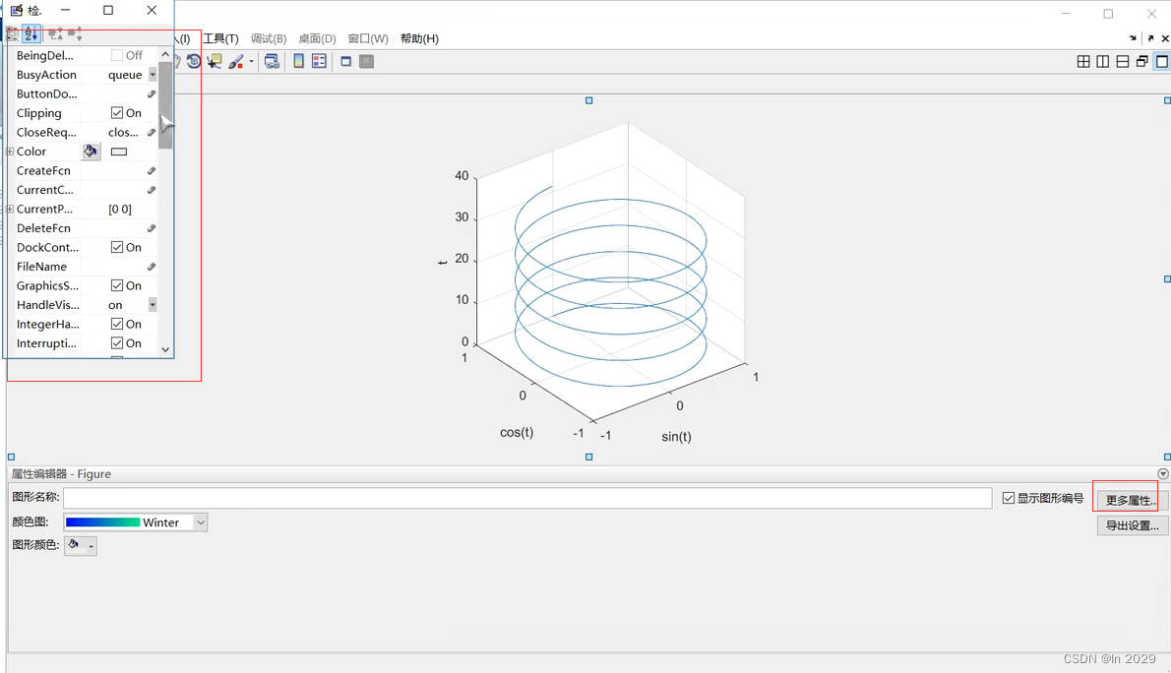Image resolution: width=1171 pixels, height=673 pixels.
Task: Expand the Color property row
Action: coord(10,152)
